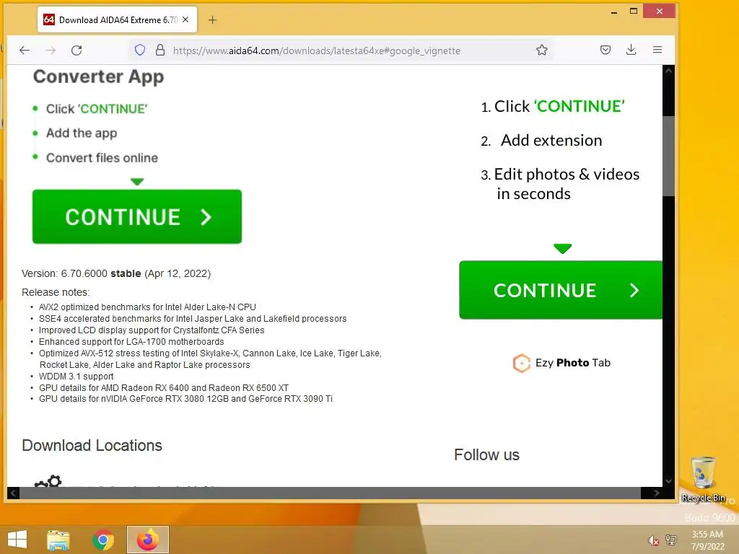Click the muted volume tray icon
739x554 pixels.
pyautogui.click(x=652, y=540)
